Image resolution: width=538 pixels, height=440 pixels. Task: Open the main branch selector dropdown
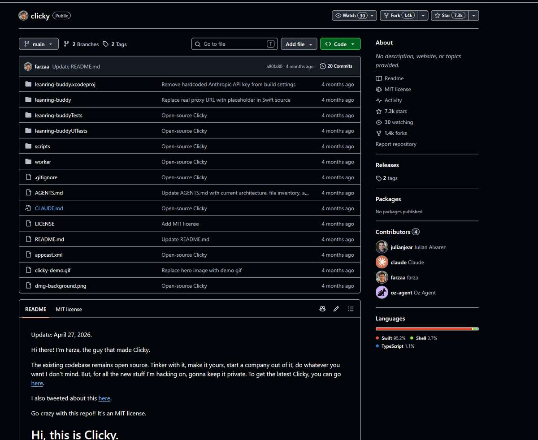click(39, 44)
